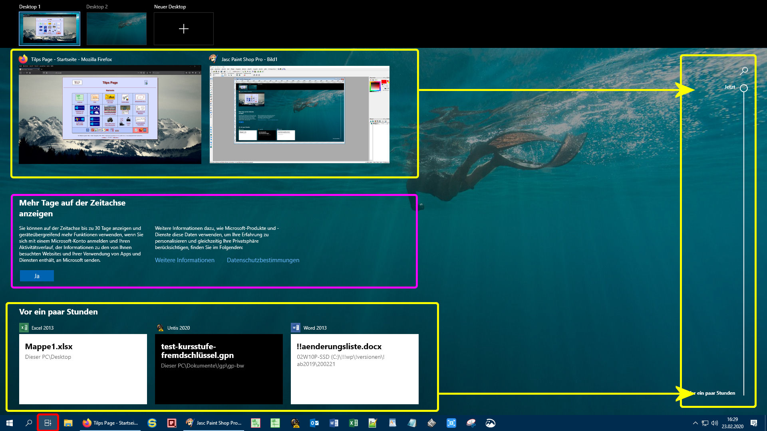The image size is (767, 431).
Task: Open the Datenschutzbestimmungen link
Action: tap(263, 260)
